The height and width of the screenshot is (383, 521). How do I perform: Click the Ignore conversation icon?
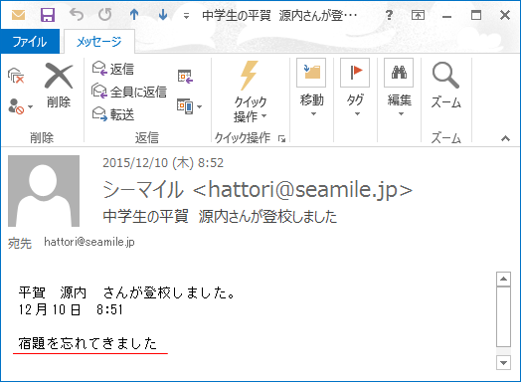coord(16,76)
